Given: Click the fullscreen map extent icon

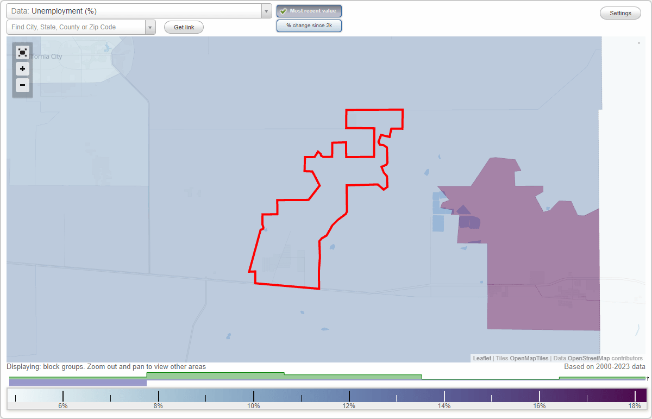Looking at the screenshot, I should coord(22,52).
